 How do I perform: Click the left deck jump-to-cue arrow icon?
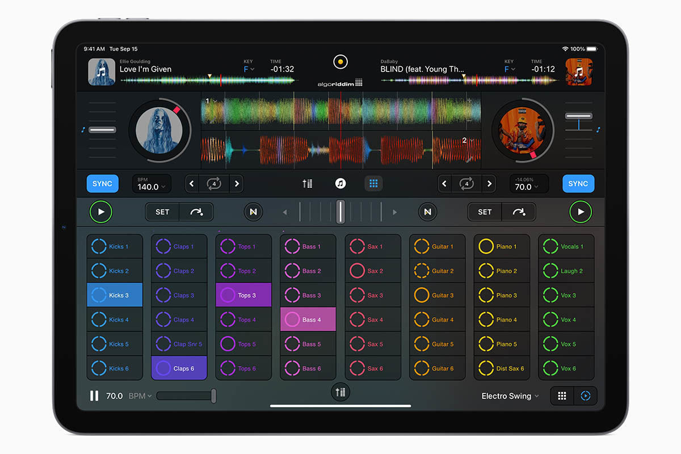tap(196, 212)
